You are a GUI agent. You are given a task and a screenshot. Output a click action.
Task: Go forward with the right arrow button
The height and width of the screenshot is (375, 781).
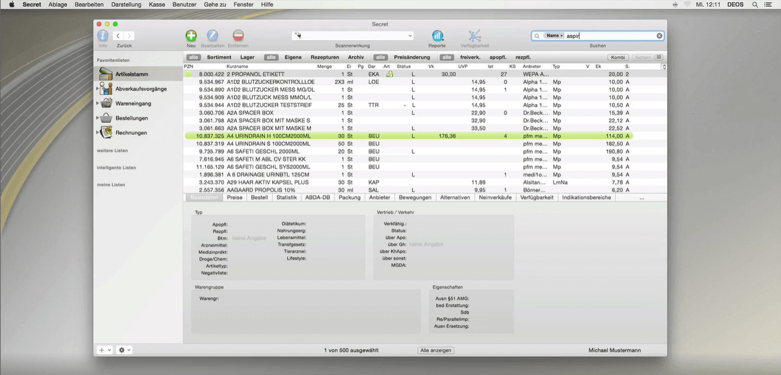pos(129,36)
